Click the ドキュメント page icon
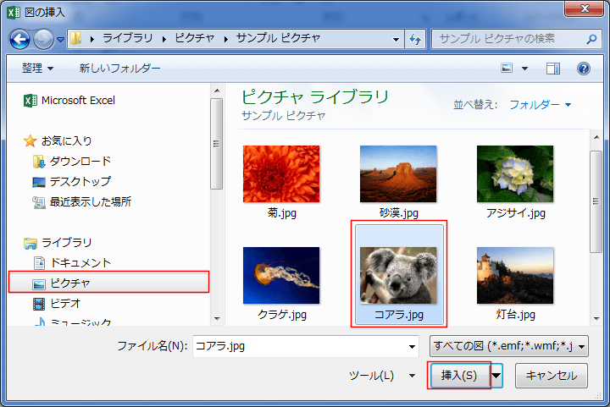 [x=39, y=263]
